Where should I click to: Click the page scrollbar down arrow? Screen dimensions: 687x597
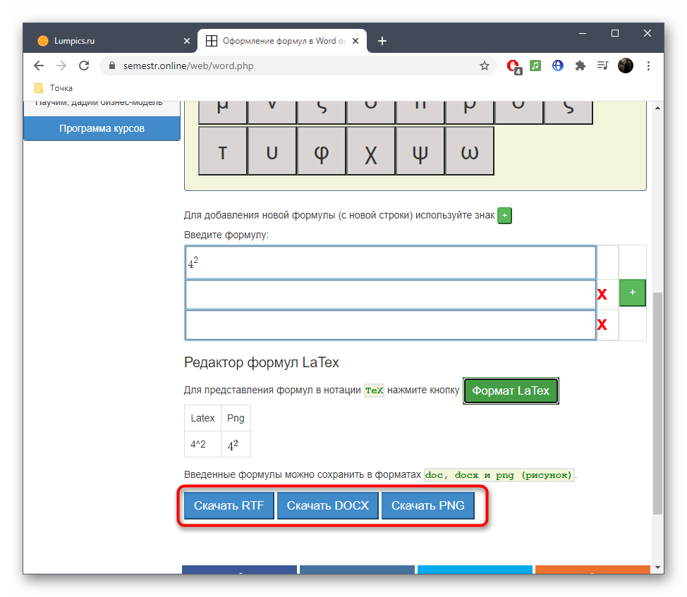[x=657, y=567]
